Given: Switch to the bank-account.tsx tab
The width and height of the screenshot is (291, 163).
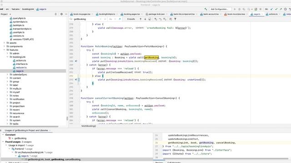Looking at the screenshot, I should pos(211,14).
